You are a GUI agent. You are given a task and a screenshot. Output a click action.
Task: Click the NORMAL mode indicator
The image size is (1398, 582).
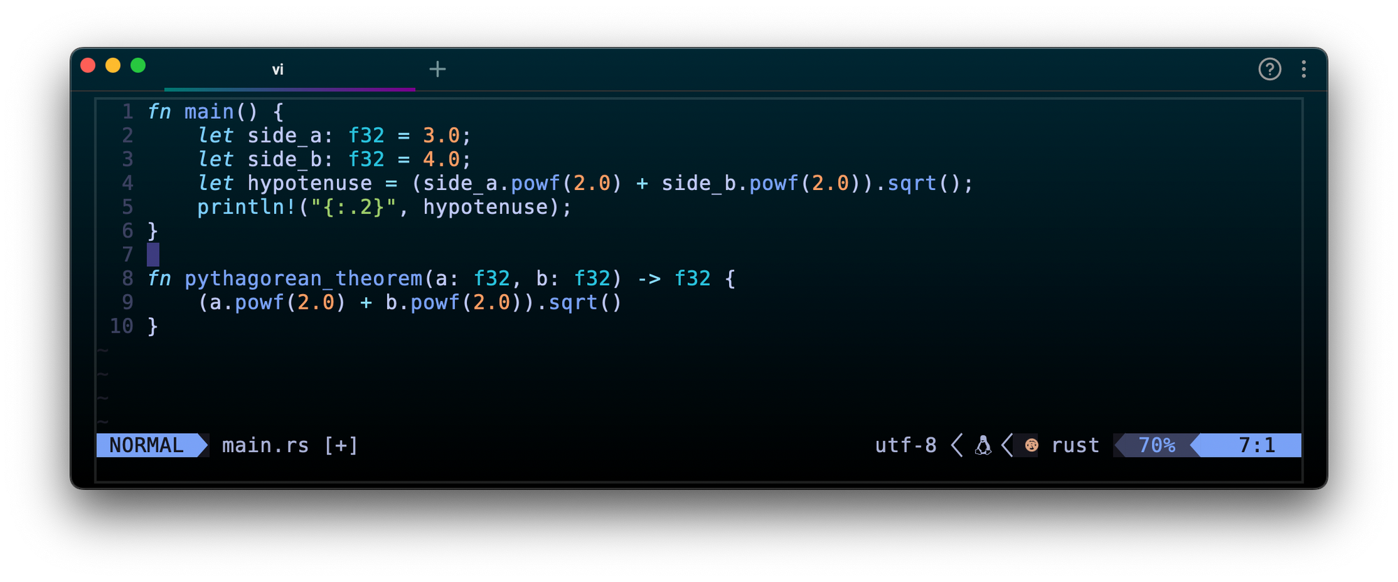click(147, 446)
